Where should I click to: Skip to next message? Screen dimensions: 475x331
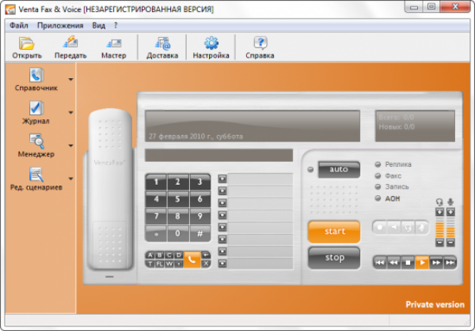point(450,262)
